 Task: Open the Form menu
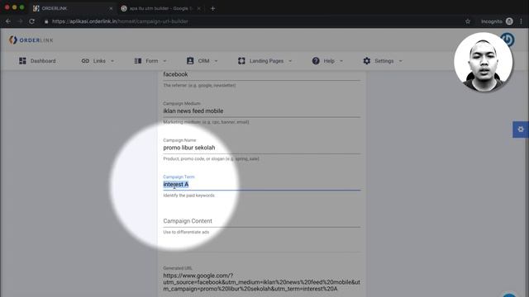[x=150, y=61]
